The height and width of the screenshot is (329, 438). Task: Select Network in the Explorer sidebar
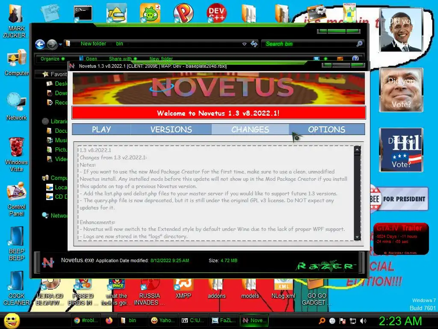pyautogui.click(x=55, y=215)
